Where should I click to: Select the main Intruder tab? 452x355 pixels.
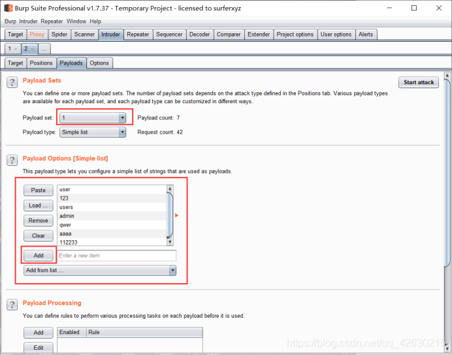(110, 35)
